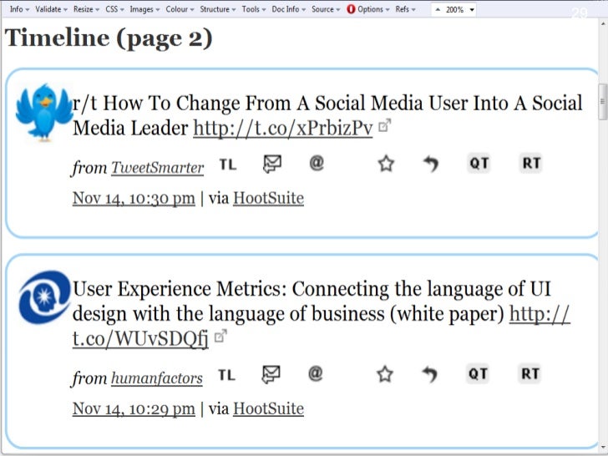Click the TL icon on TweetSmarter tweet

click(228, 165)
